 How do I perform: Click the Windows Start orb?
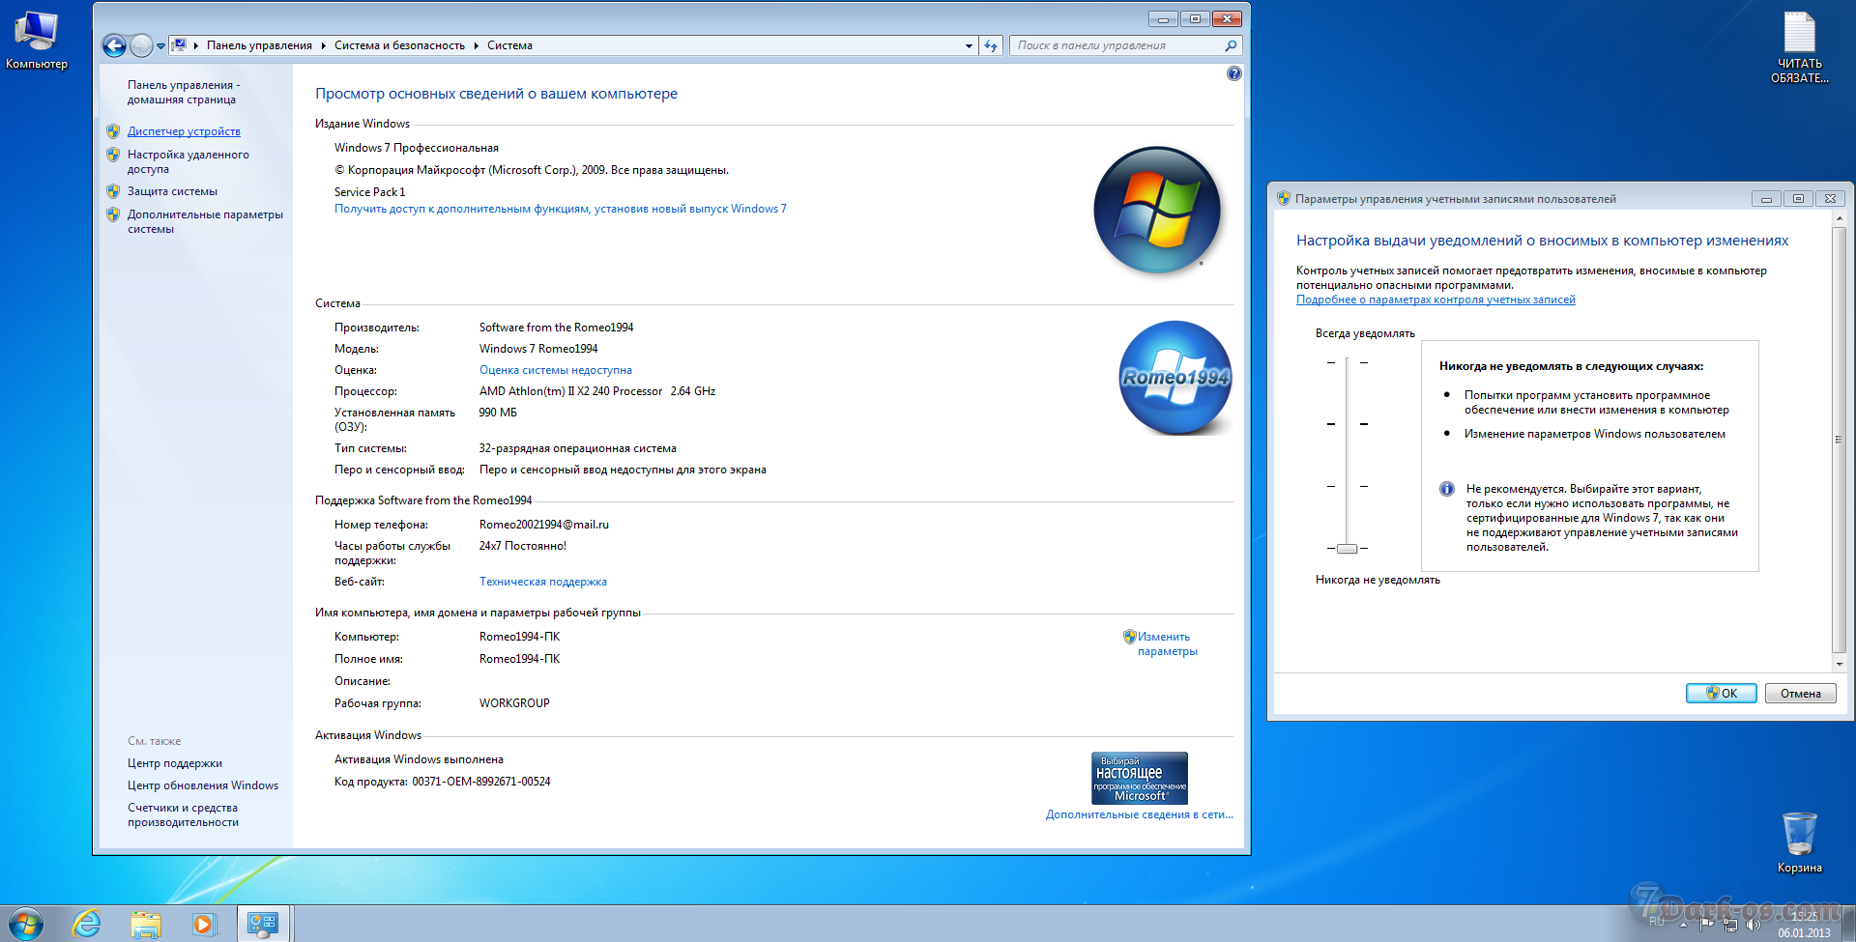[26, 924]
